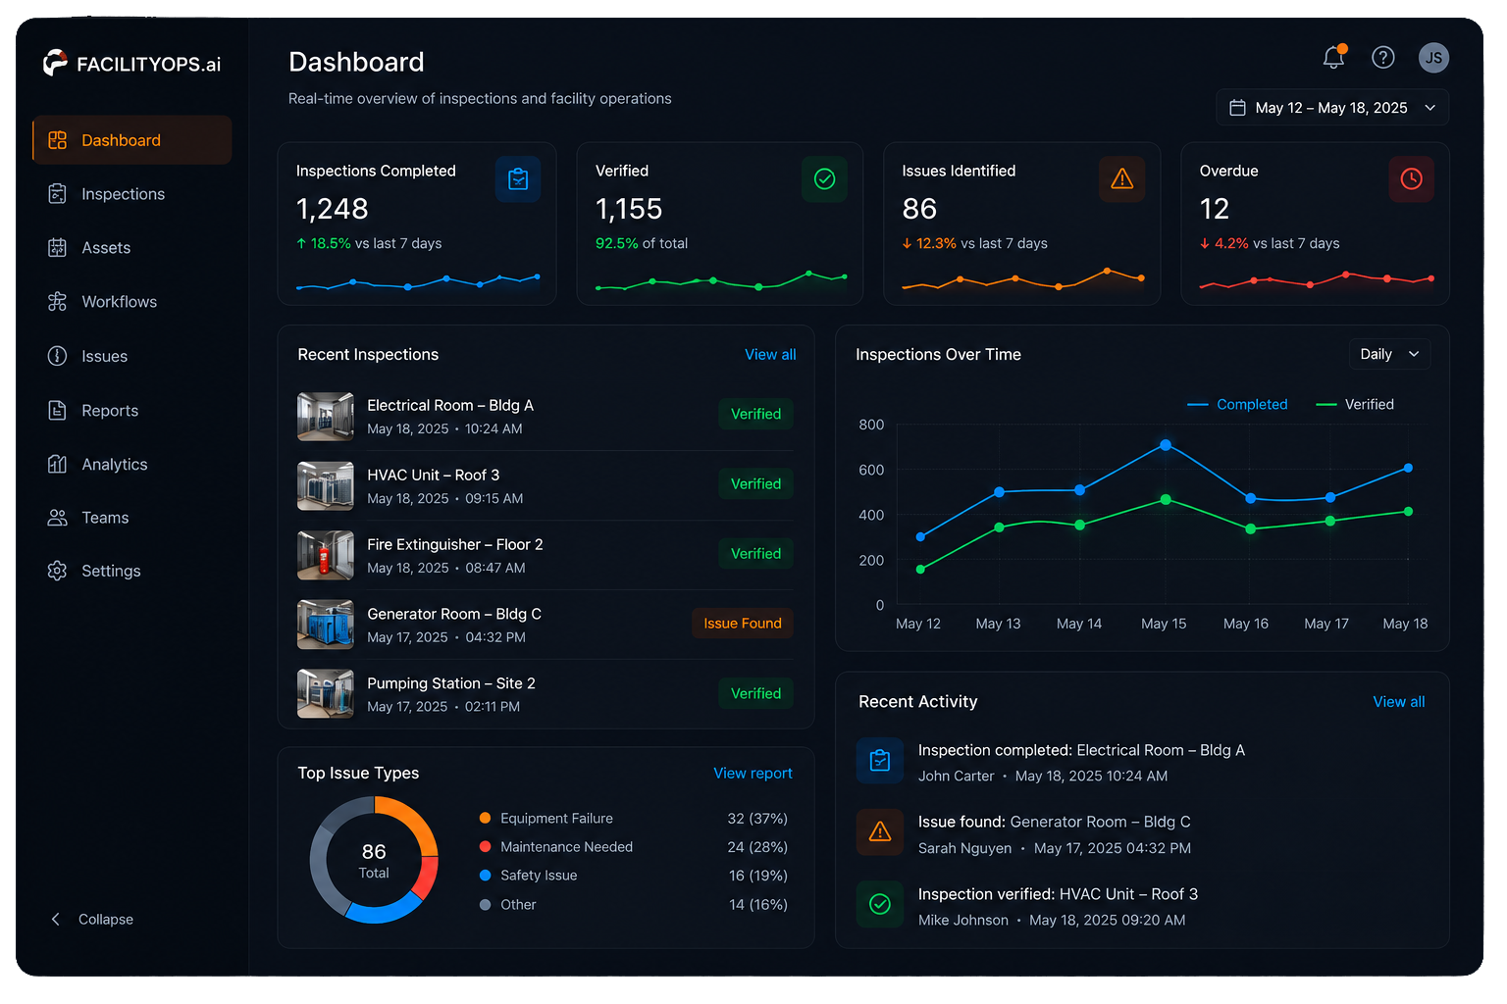This screenshot has width=1507, height=1004.
Task: Open the notifications bell icon
Action: (x=1333, y=58)
